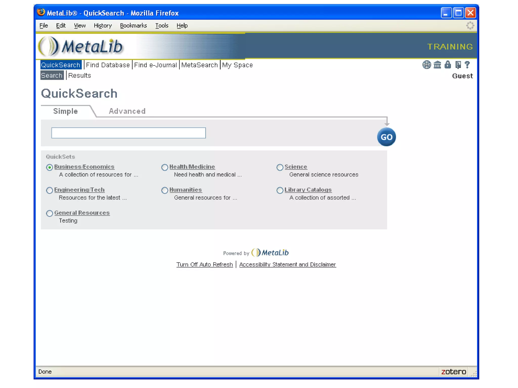Select the Engineering/Tech radio button
Screen dimensions: 518x388
pyautogui.click(x=50, y=190)
